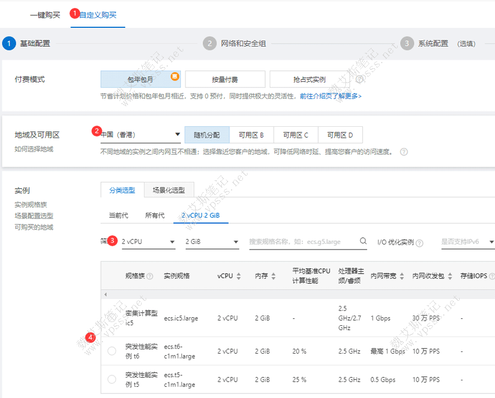
Task: Open the 可购买的地域 link
Action: point(34,227)
